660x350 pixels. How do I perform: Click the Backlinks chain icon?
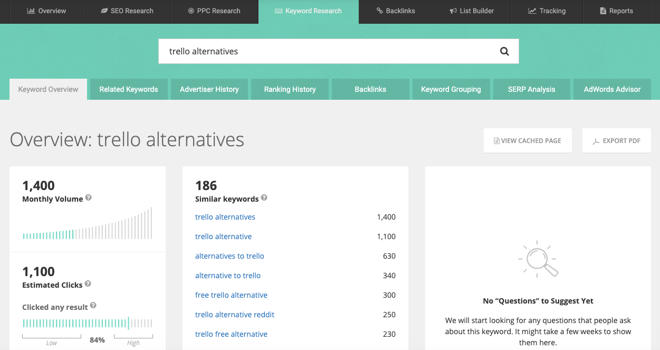coord(379,11)
